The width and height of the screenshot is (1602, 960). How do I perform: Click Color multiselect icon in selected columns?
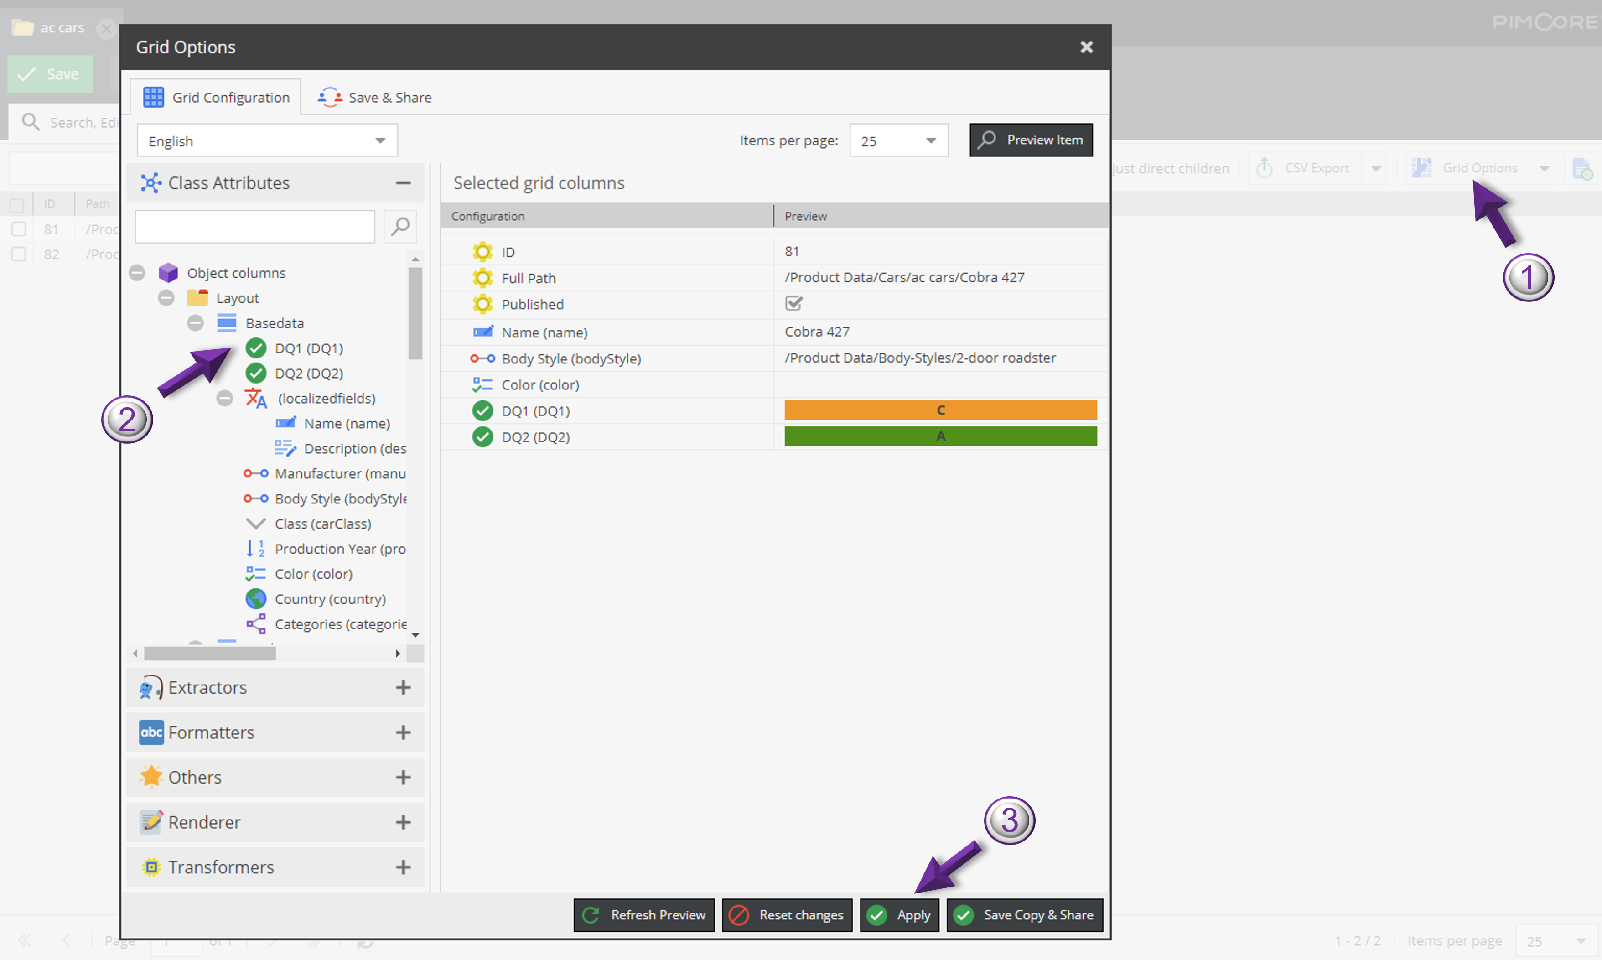[482, 385]
